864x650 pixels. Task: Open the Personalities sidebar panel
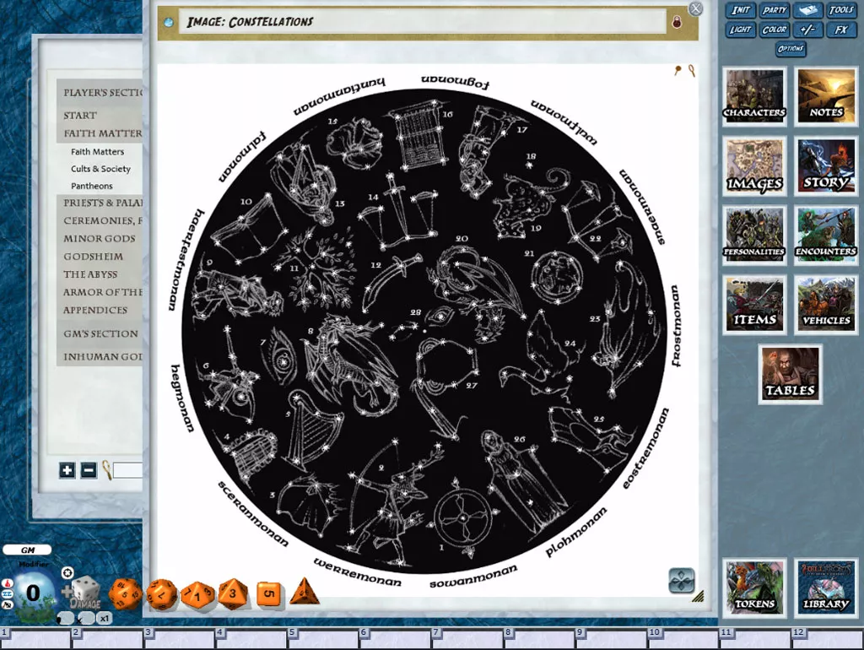[x=754, y=236]
